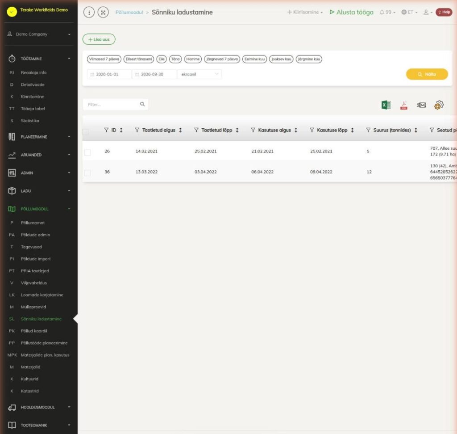Filter the Kasutuse algus column funnel
Viewport: 457px width, 434px height.
tap(253, 130)
